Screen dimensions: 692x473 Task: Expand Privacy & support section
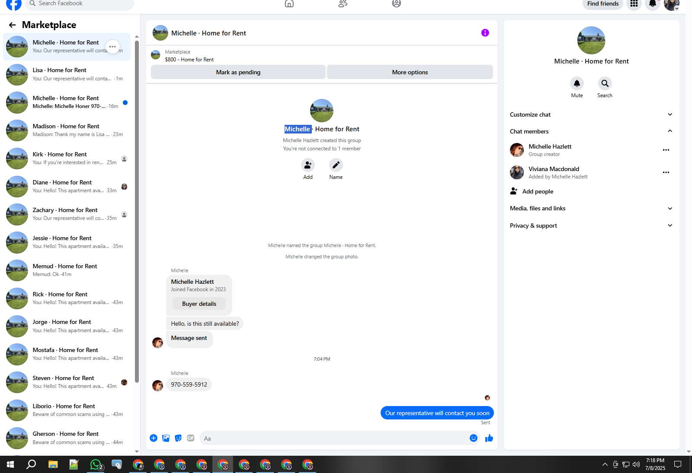tap(591, 225)
